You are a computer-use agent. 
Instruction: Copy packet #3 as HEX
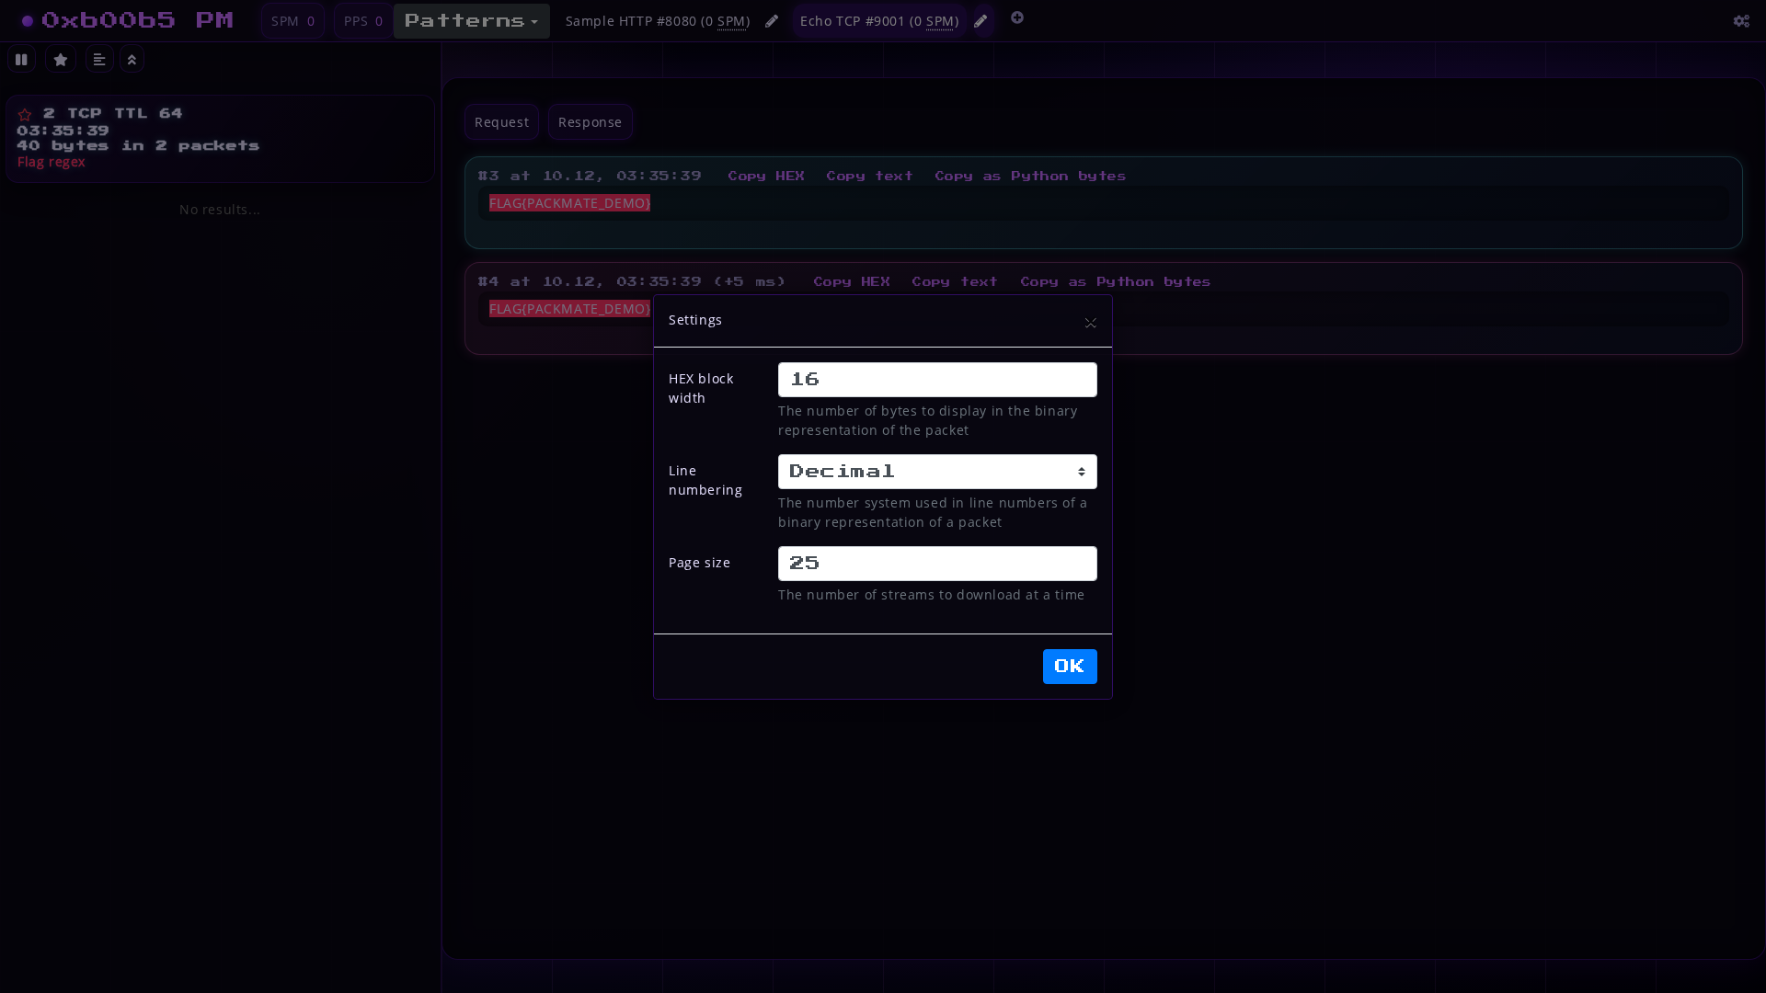coord(766,176)
